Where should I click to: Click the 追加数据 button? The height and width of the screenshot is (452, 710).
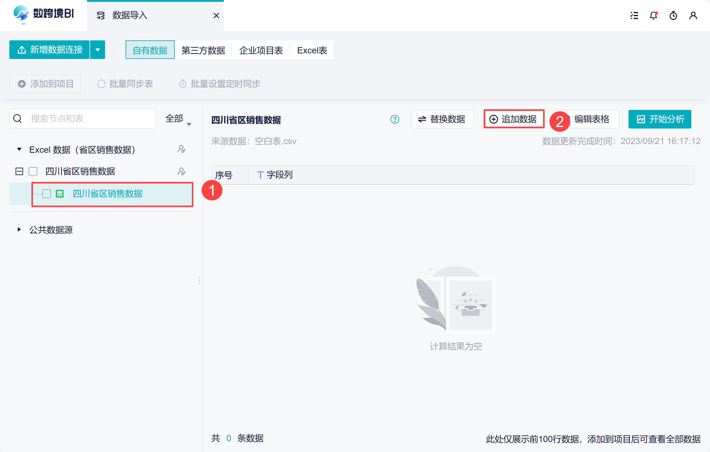tap(514, 119)
